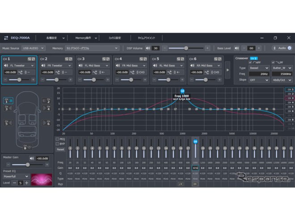Click the Preset EQ pink waveform thumbnail
The image size is (295, 221).
[x=42, y=179]
